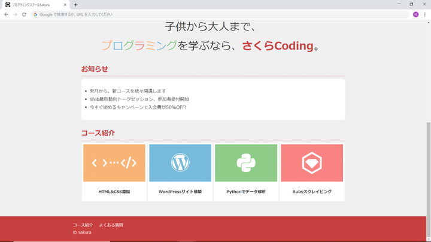Click the お知らせ section heading

click(95, 69)
